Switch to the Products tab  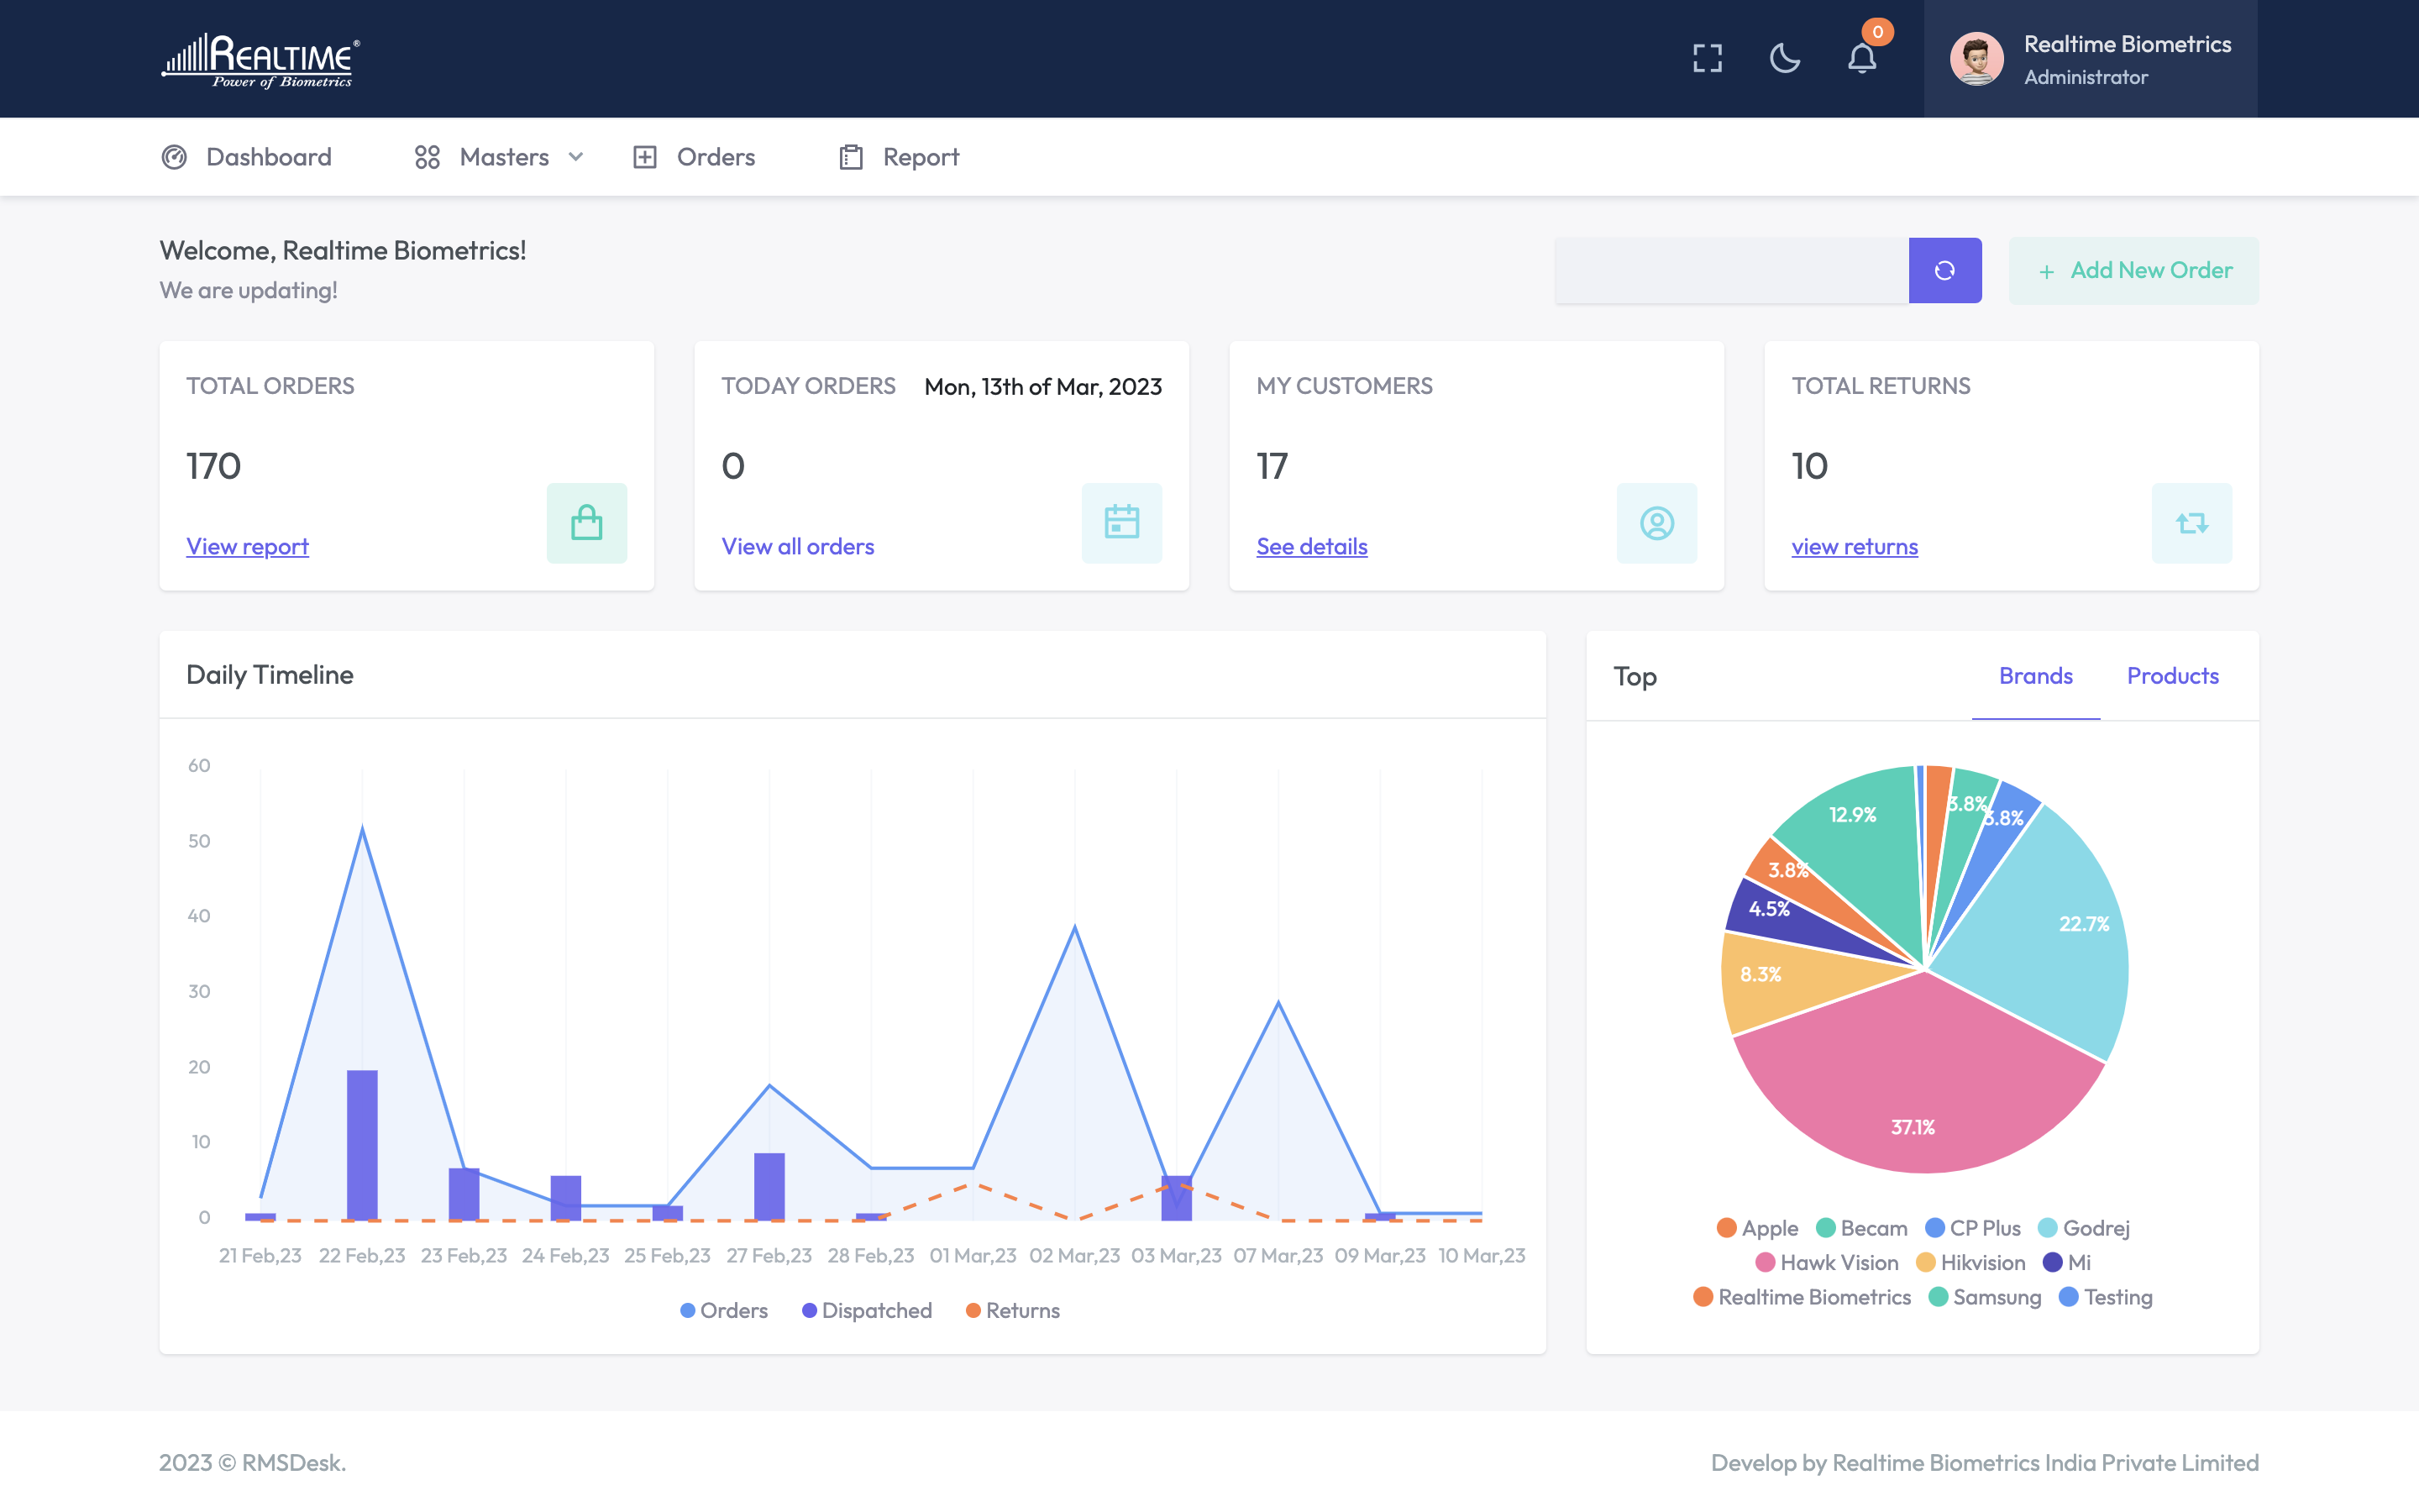(2172, 676)
